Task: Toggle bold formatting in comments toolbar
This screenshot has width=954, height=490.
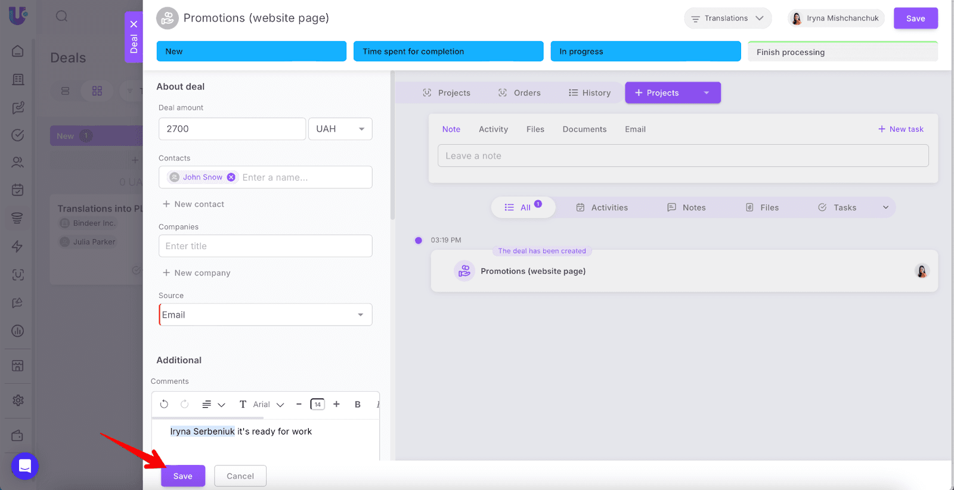Action: click(x=358, y=404)
